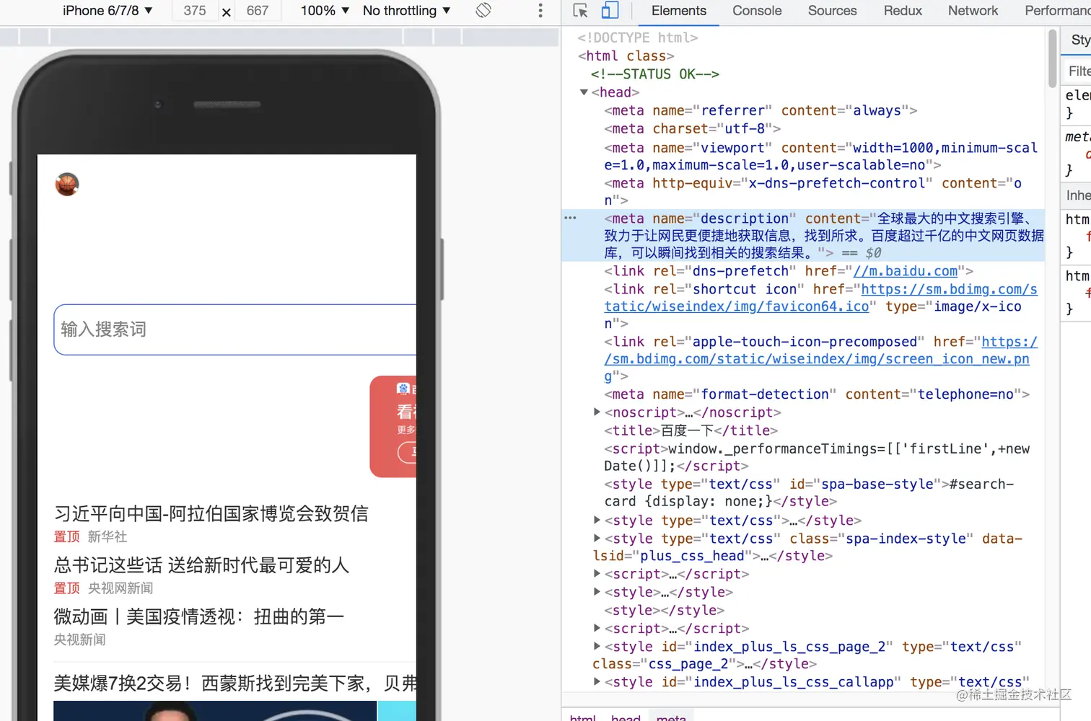This screenshot has width=1091, height=721.
Task: Click the 置顶 tag beside 央视网新闻
Action: tap(67, 588)
